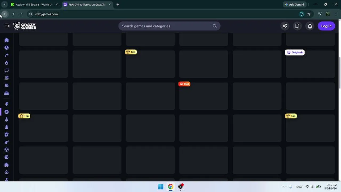Click the page vertical scrollbar thumb

coord(339,73)
